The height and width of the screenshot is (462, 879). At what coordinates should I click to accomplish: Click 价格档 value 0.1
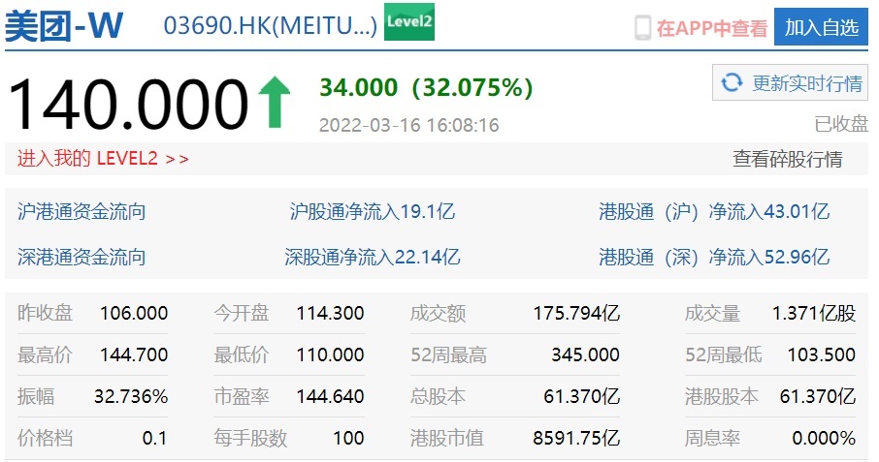click(x=154, y=438)
